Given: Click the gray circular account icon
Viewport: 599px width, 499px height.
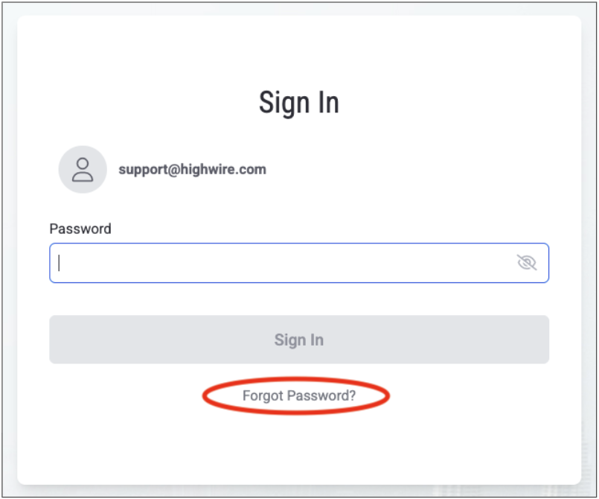Looking at the screenshot, I should click(x=83, y=170).
